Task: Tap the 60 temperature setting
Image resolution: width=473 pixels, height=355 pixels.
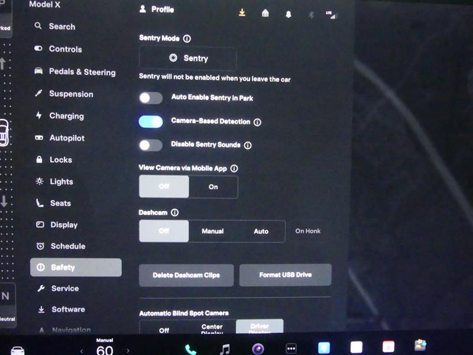Action: (x=105, y=350)
